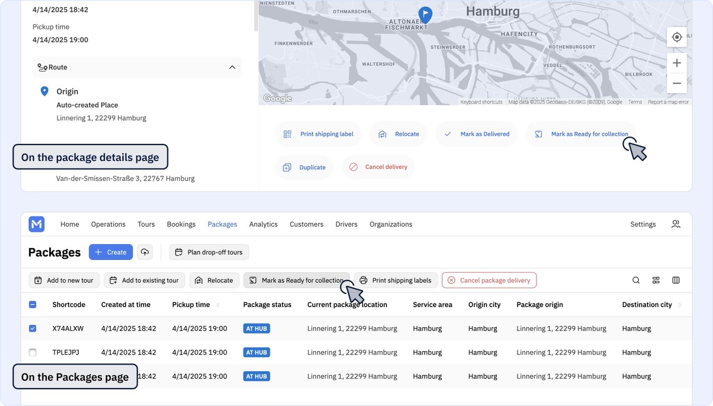Click Add to existing tour
Image resolution: width=713 pixels, height=406 pixels.
point(145,280)
